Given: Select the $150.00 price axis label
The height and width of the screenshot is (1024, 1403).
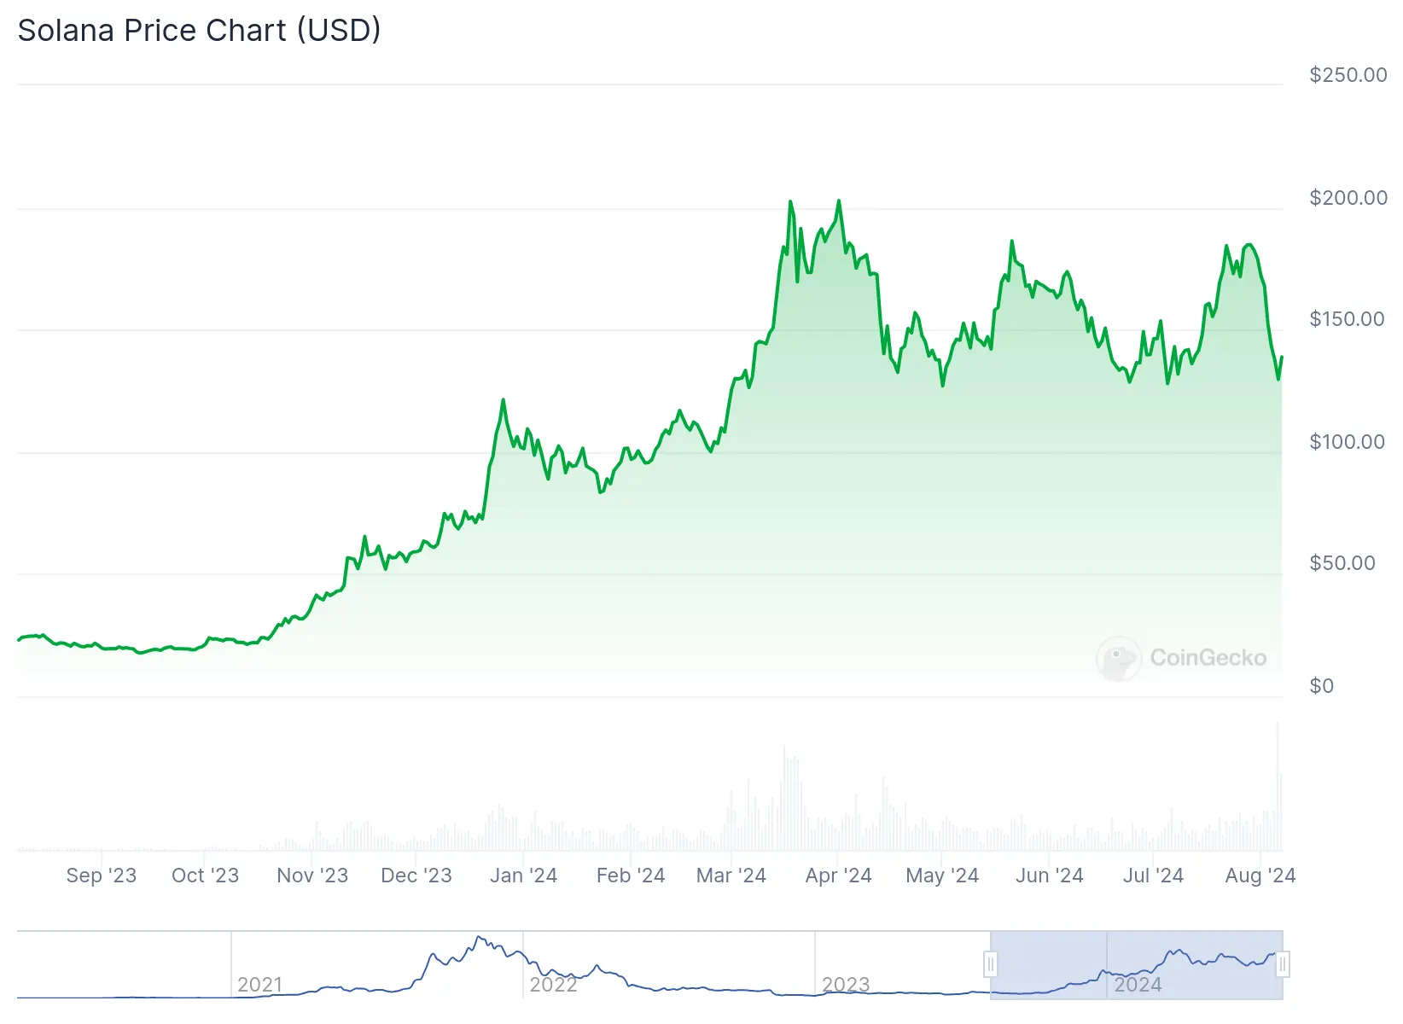Looking at the screenshot, I should [x=1347, y=319].
